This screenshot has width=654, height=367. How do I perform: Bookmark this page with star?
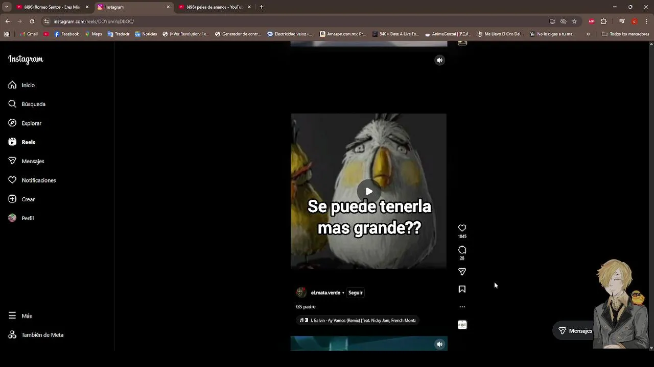click(x=574, y=21)
